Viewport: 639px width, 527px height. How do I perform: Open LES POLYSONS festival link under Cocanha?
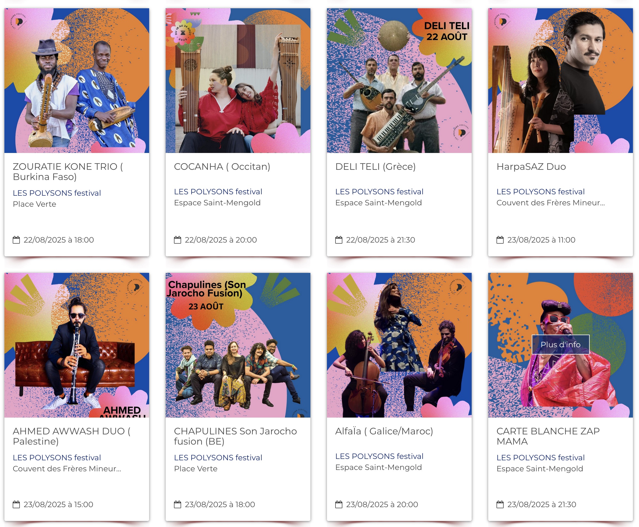218,192
